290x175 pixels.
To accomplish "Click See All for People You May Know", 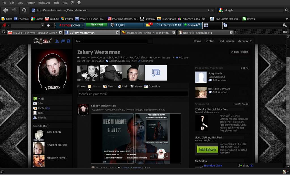I will click(x=244, y=68).
